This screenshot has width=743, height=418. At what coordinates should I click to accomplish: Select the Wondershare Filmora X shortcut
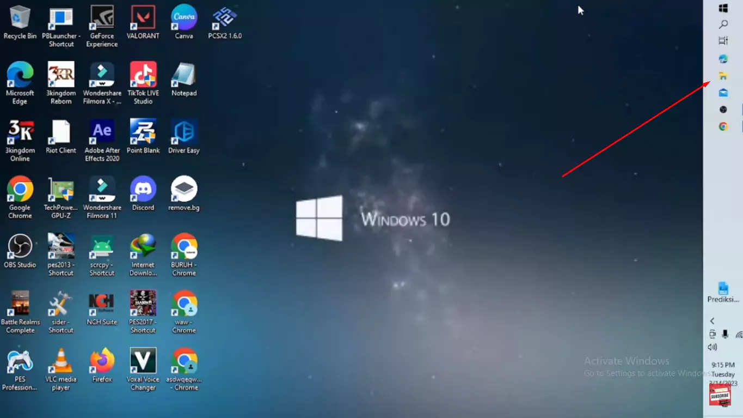point(102,84)
